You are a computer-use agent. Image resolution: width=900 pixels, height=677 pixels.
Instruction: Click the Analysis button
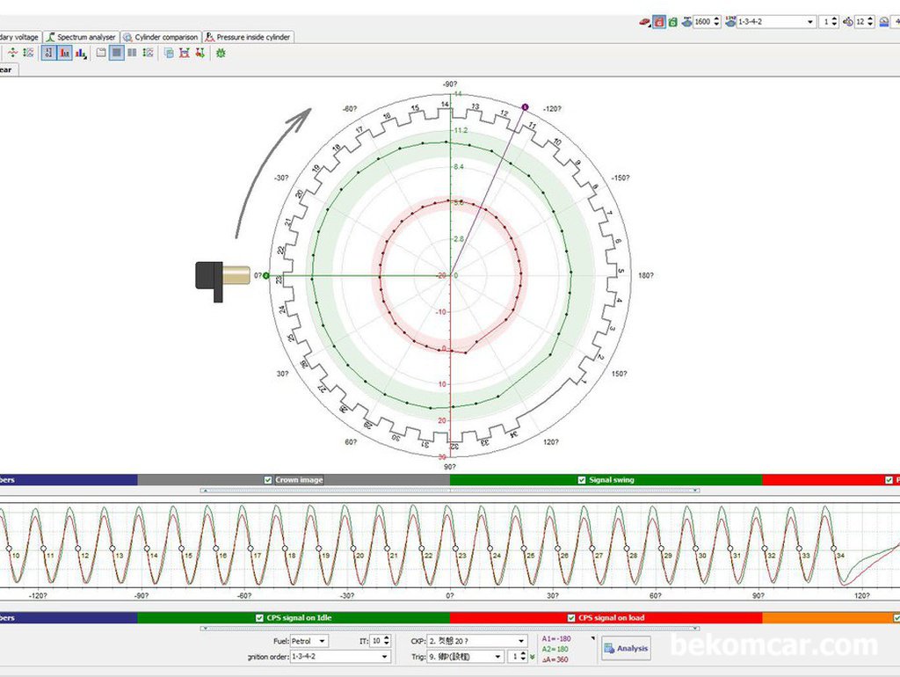pos(626,649)
